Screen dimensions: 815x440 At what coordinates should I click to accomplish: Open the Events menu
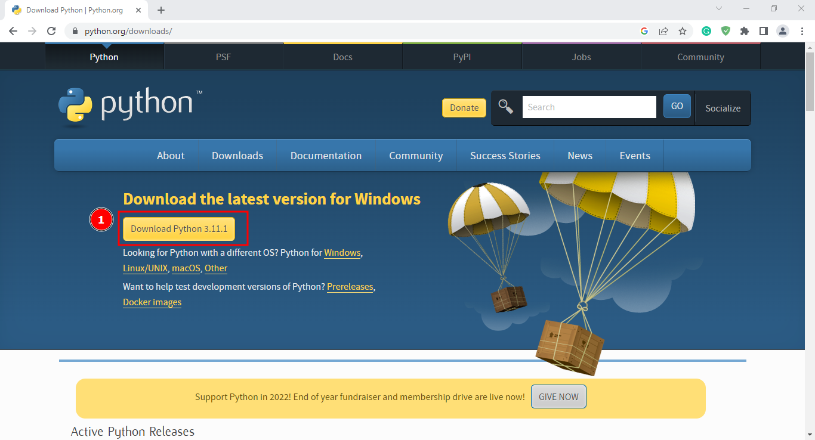(635, 156)
